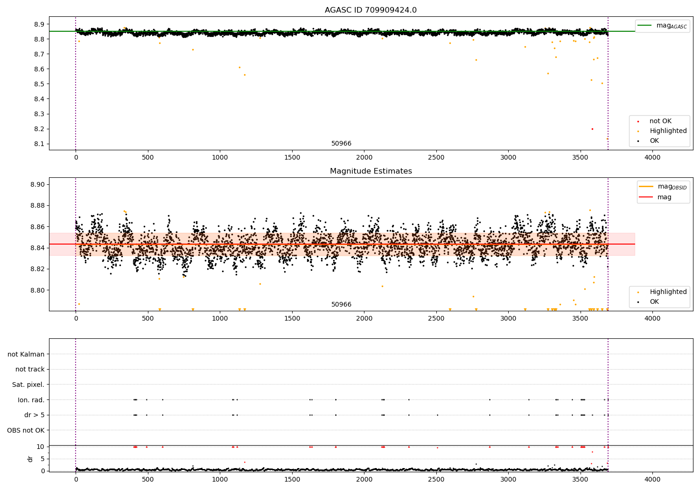Click 'OK' legend entry in Magnitude Estimates plot
700x490 pixels.
pos(654,302)
